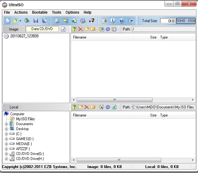Click the Exit icon in main toolbar

130,21
